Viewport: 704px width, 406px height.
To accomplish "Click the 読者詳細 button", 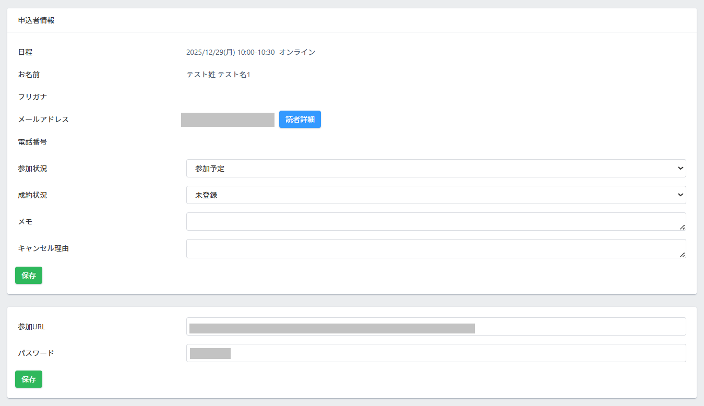I will pos(300,120).
